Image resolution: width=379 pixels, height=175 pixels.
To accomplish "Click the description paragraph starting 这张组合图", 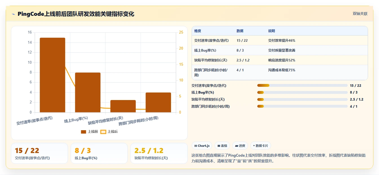I will click(278, 158).
